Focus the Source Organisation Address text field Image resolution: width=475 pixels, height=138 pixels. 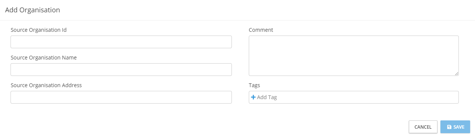coord(121,97)
